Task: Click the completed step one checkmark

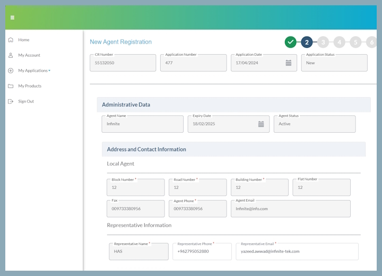Action: pos(290,42)
